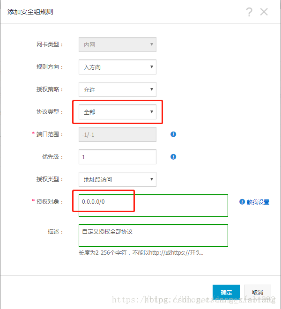Click the 优先级 label

(x=52, y=157)
